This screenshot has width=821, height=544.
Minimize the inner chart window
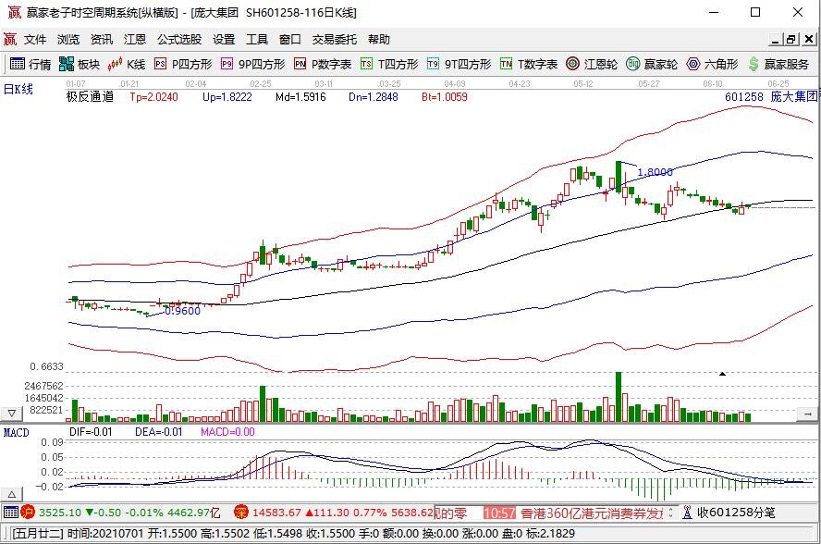coord(776,39)
